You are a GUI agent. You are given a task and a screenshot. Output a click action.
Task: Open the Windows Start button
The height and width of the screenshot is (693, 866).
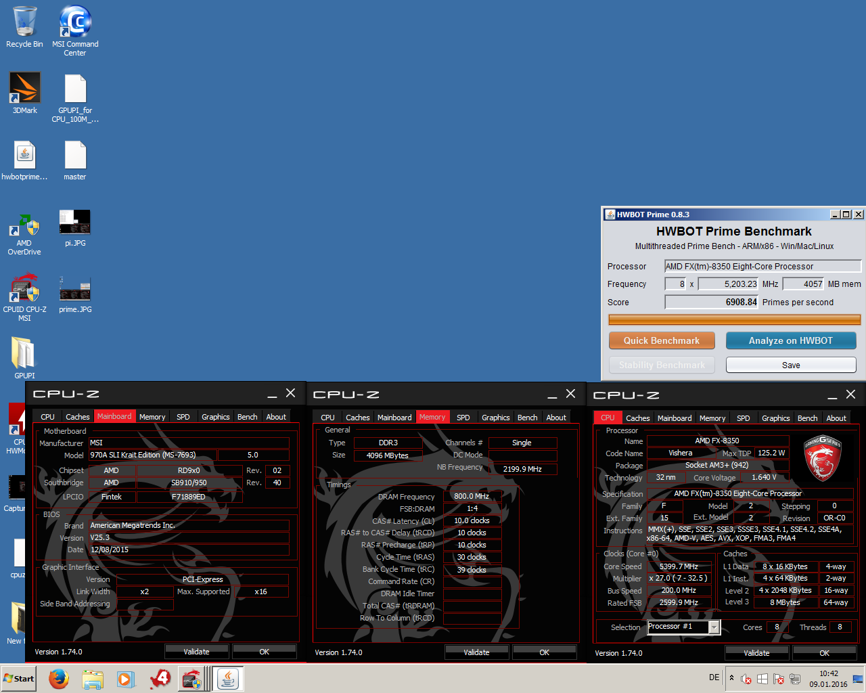click(19, 678)
